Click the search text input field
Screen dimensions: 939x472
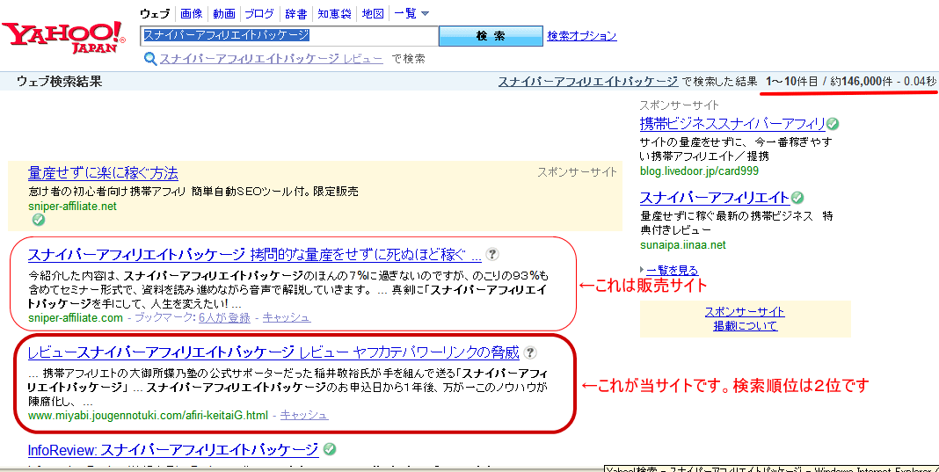[289, 36]
